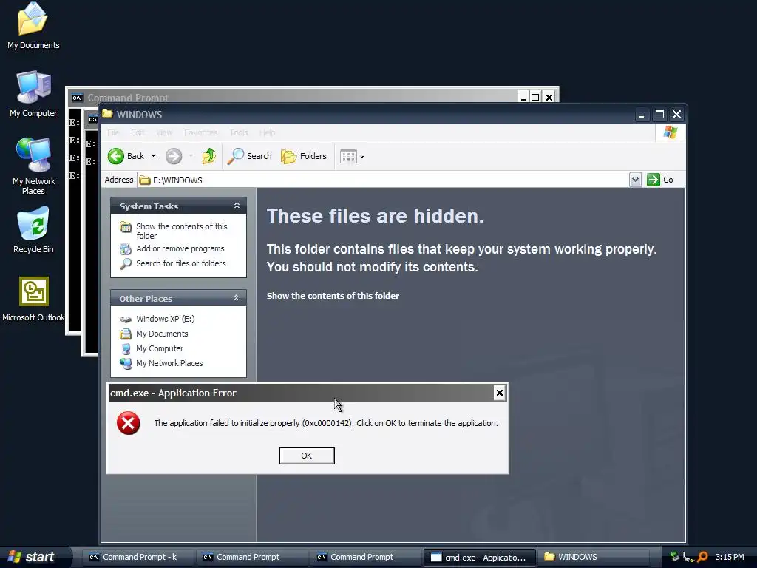Click the E:\WINDOWS address field

click(384, 180)
